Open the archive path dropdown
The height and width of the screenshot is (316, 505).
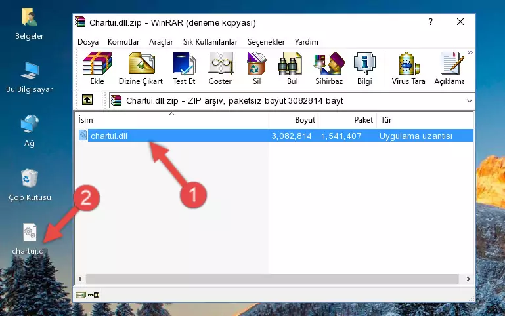(x=470, y=100)
